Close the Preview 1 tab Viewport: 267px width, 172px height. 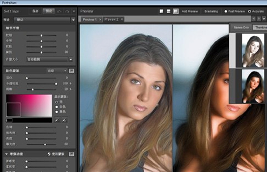[x=100, y=20]
